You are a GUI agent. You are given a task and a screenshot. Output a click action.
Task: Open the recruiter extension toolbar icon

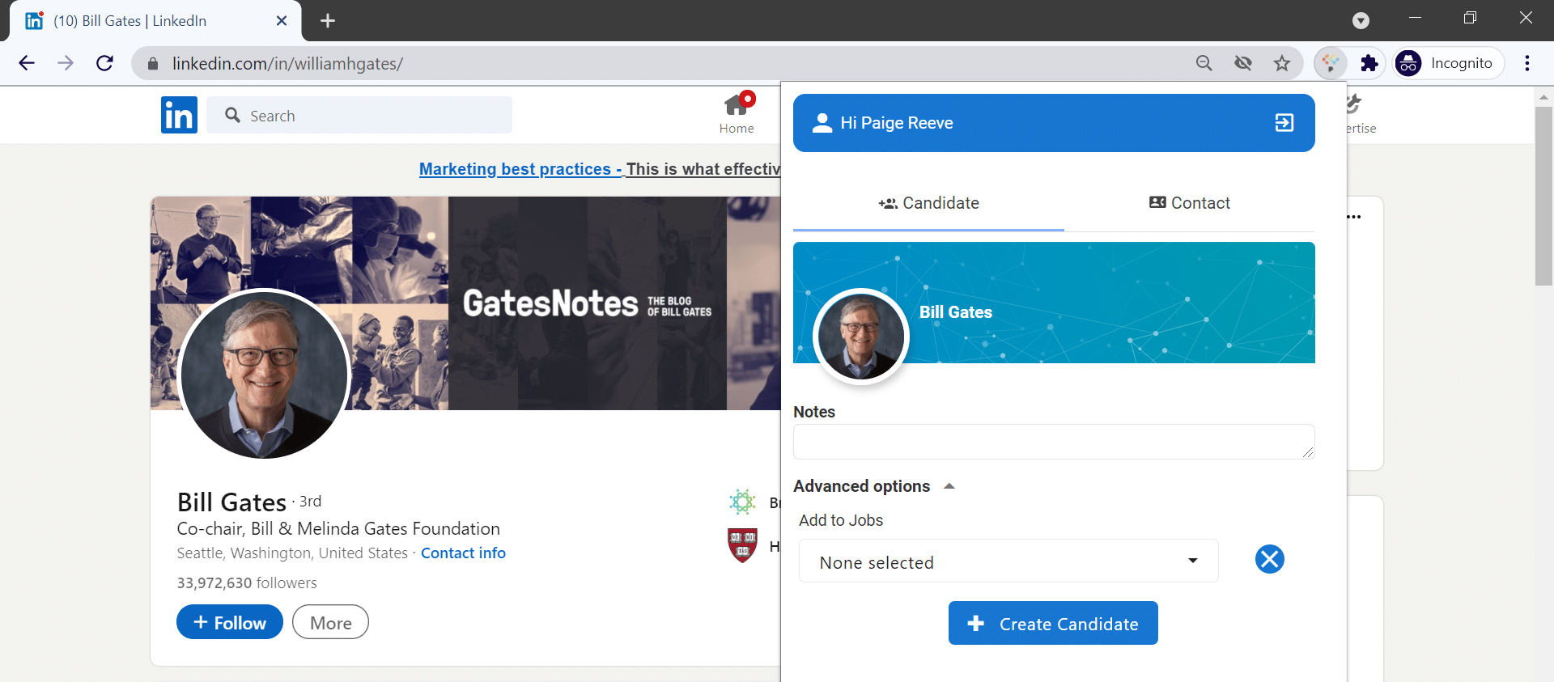1331,63
